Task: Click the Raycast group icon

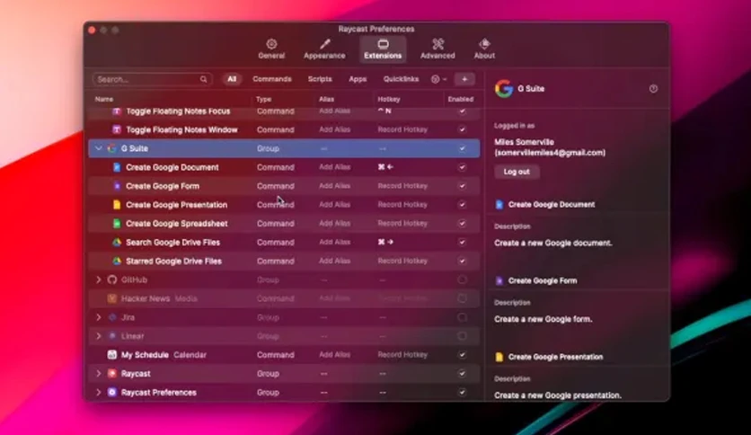Action: pyautogui.click(x=112, y=374)
